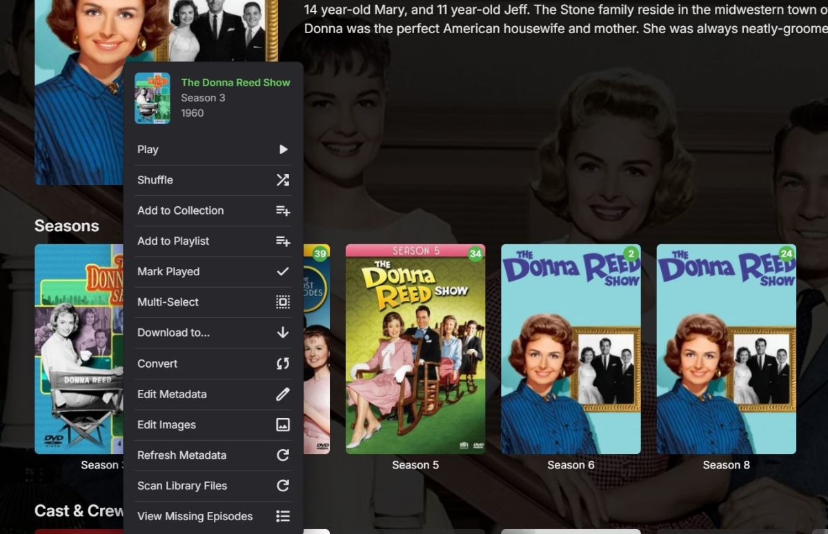Click the Add to Playlist icon
Viewport: 828px width, 534px height.
point(283,241)
